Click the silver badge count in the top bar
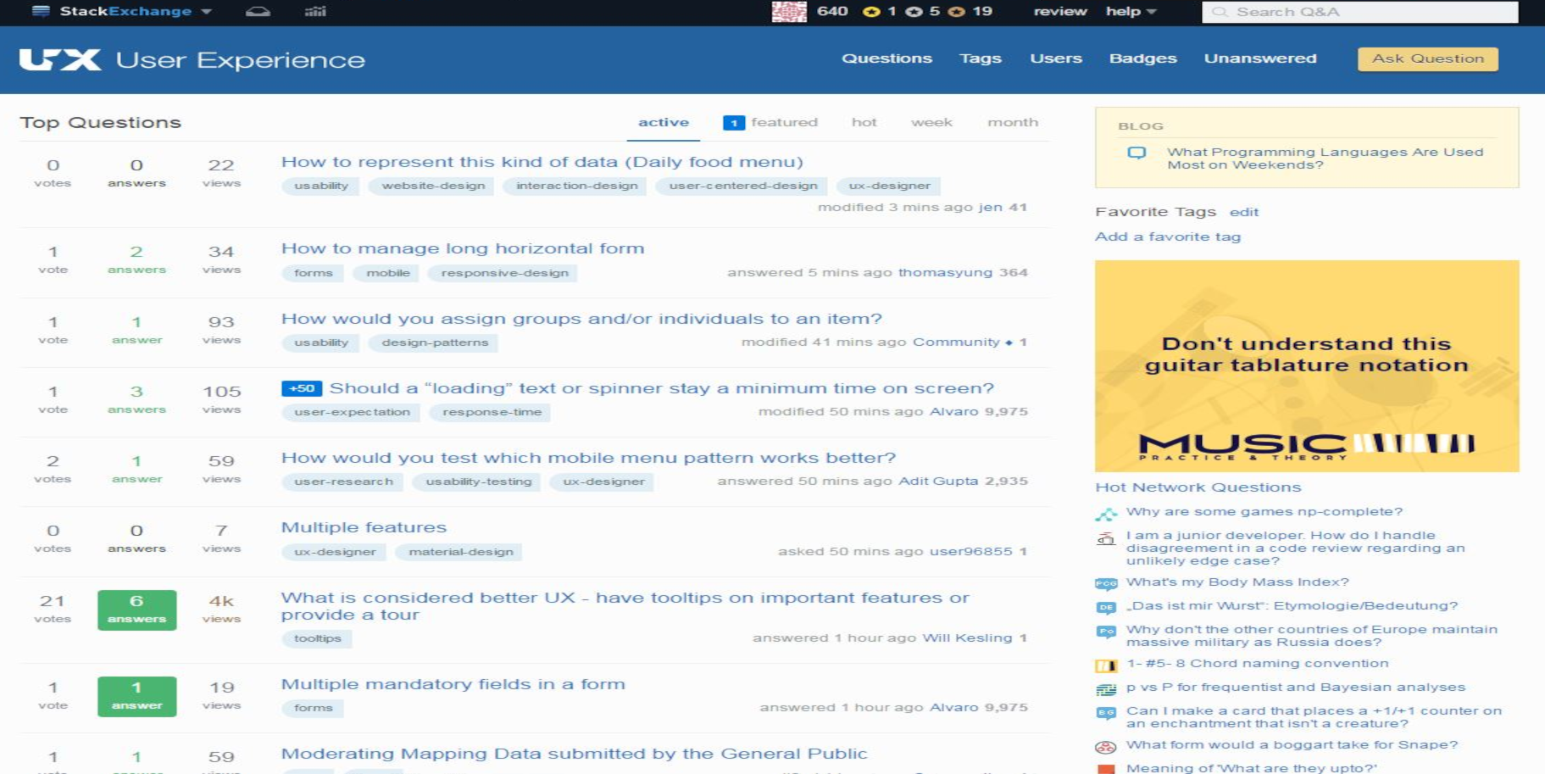 click(x=923, y=11)
